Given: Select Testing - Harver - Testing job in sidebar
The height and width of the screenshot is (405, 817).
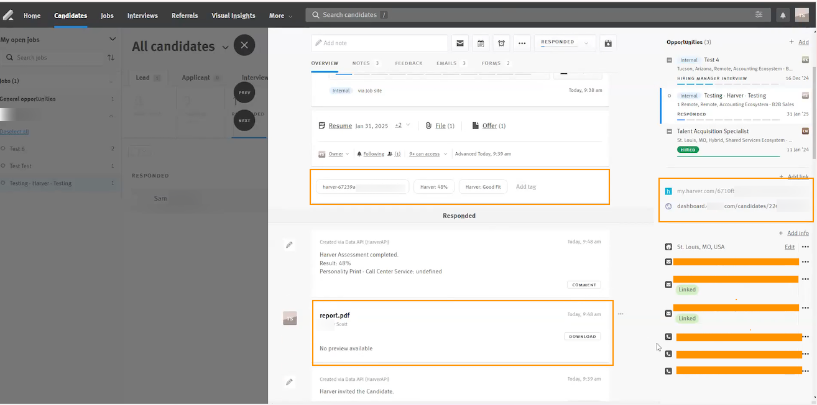Looking at the screenshot, I should coord(40,183).
